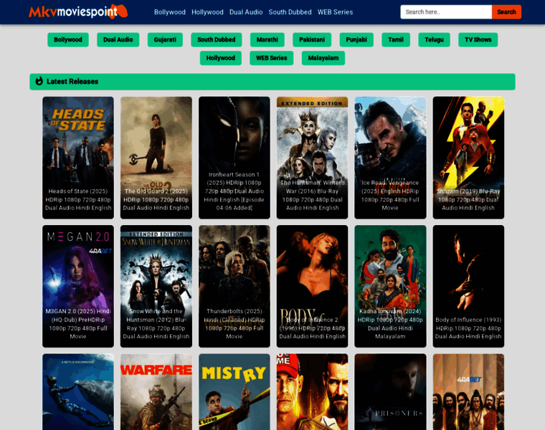Open the M3GAN 2.0 (2025) poster
The image size is (545, 430).
[78, 286]
